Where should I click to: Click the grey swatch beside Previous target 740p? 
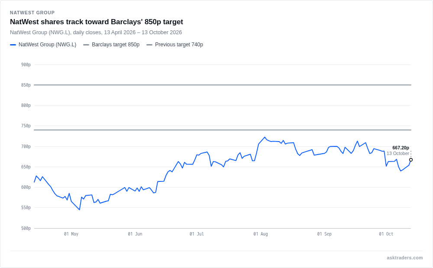coord(149,45)
